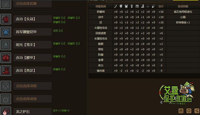This screenshot has height=115, width=200.
Task: Open necklace selection via 点击选择项链
Action: [x=33, y=86]
